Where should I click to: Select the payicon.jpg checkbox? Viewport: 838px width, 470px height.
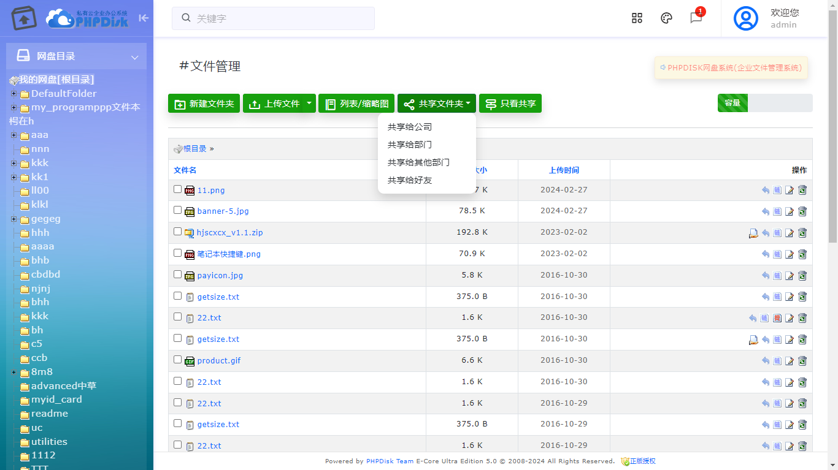(x=177, y=275)
